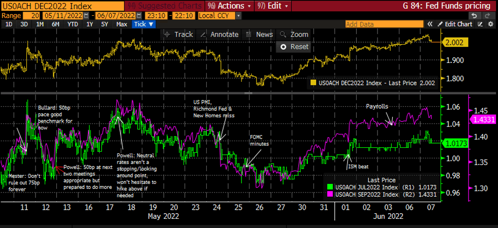Activate the Track crosshair tool

click(178, 34)
